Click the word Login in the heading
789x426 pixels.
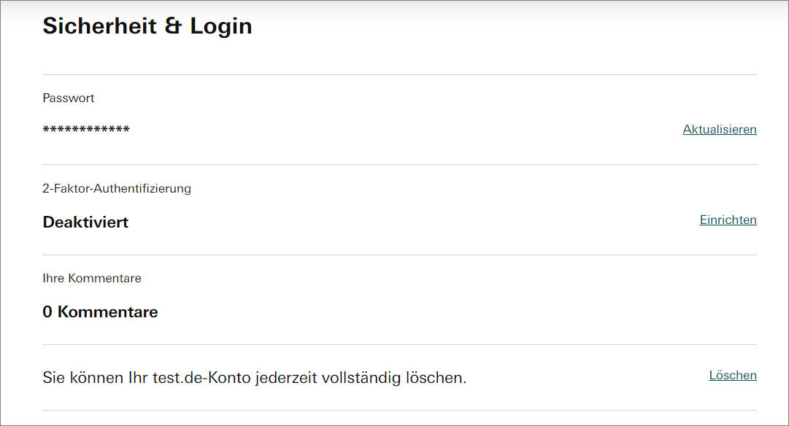(x=221, y=26)
